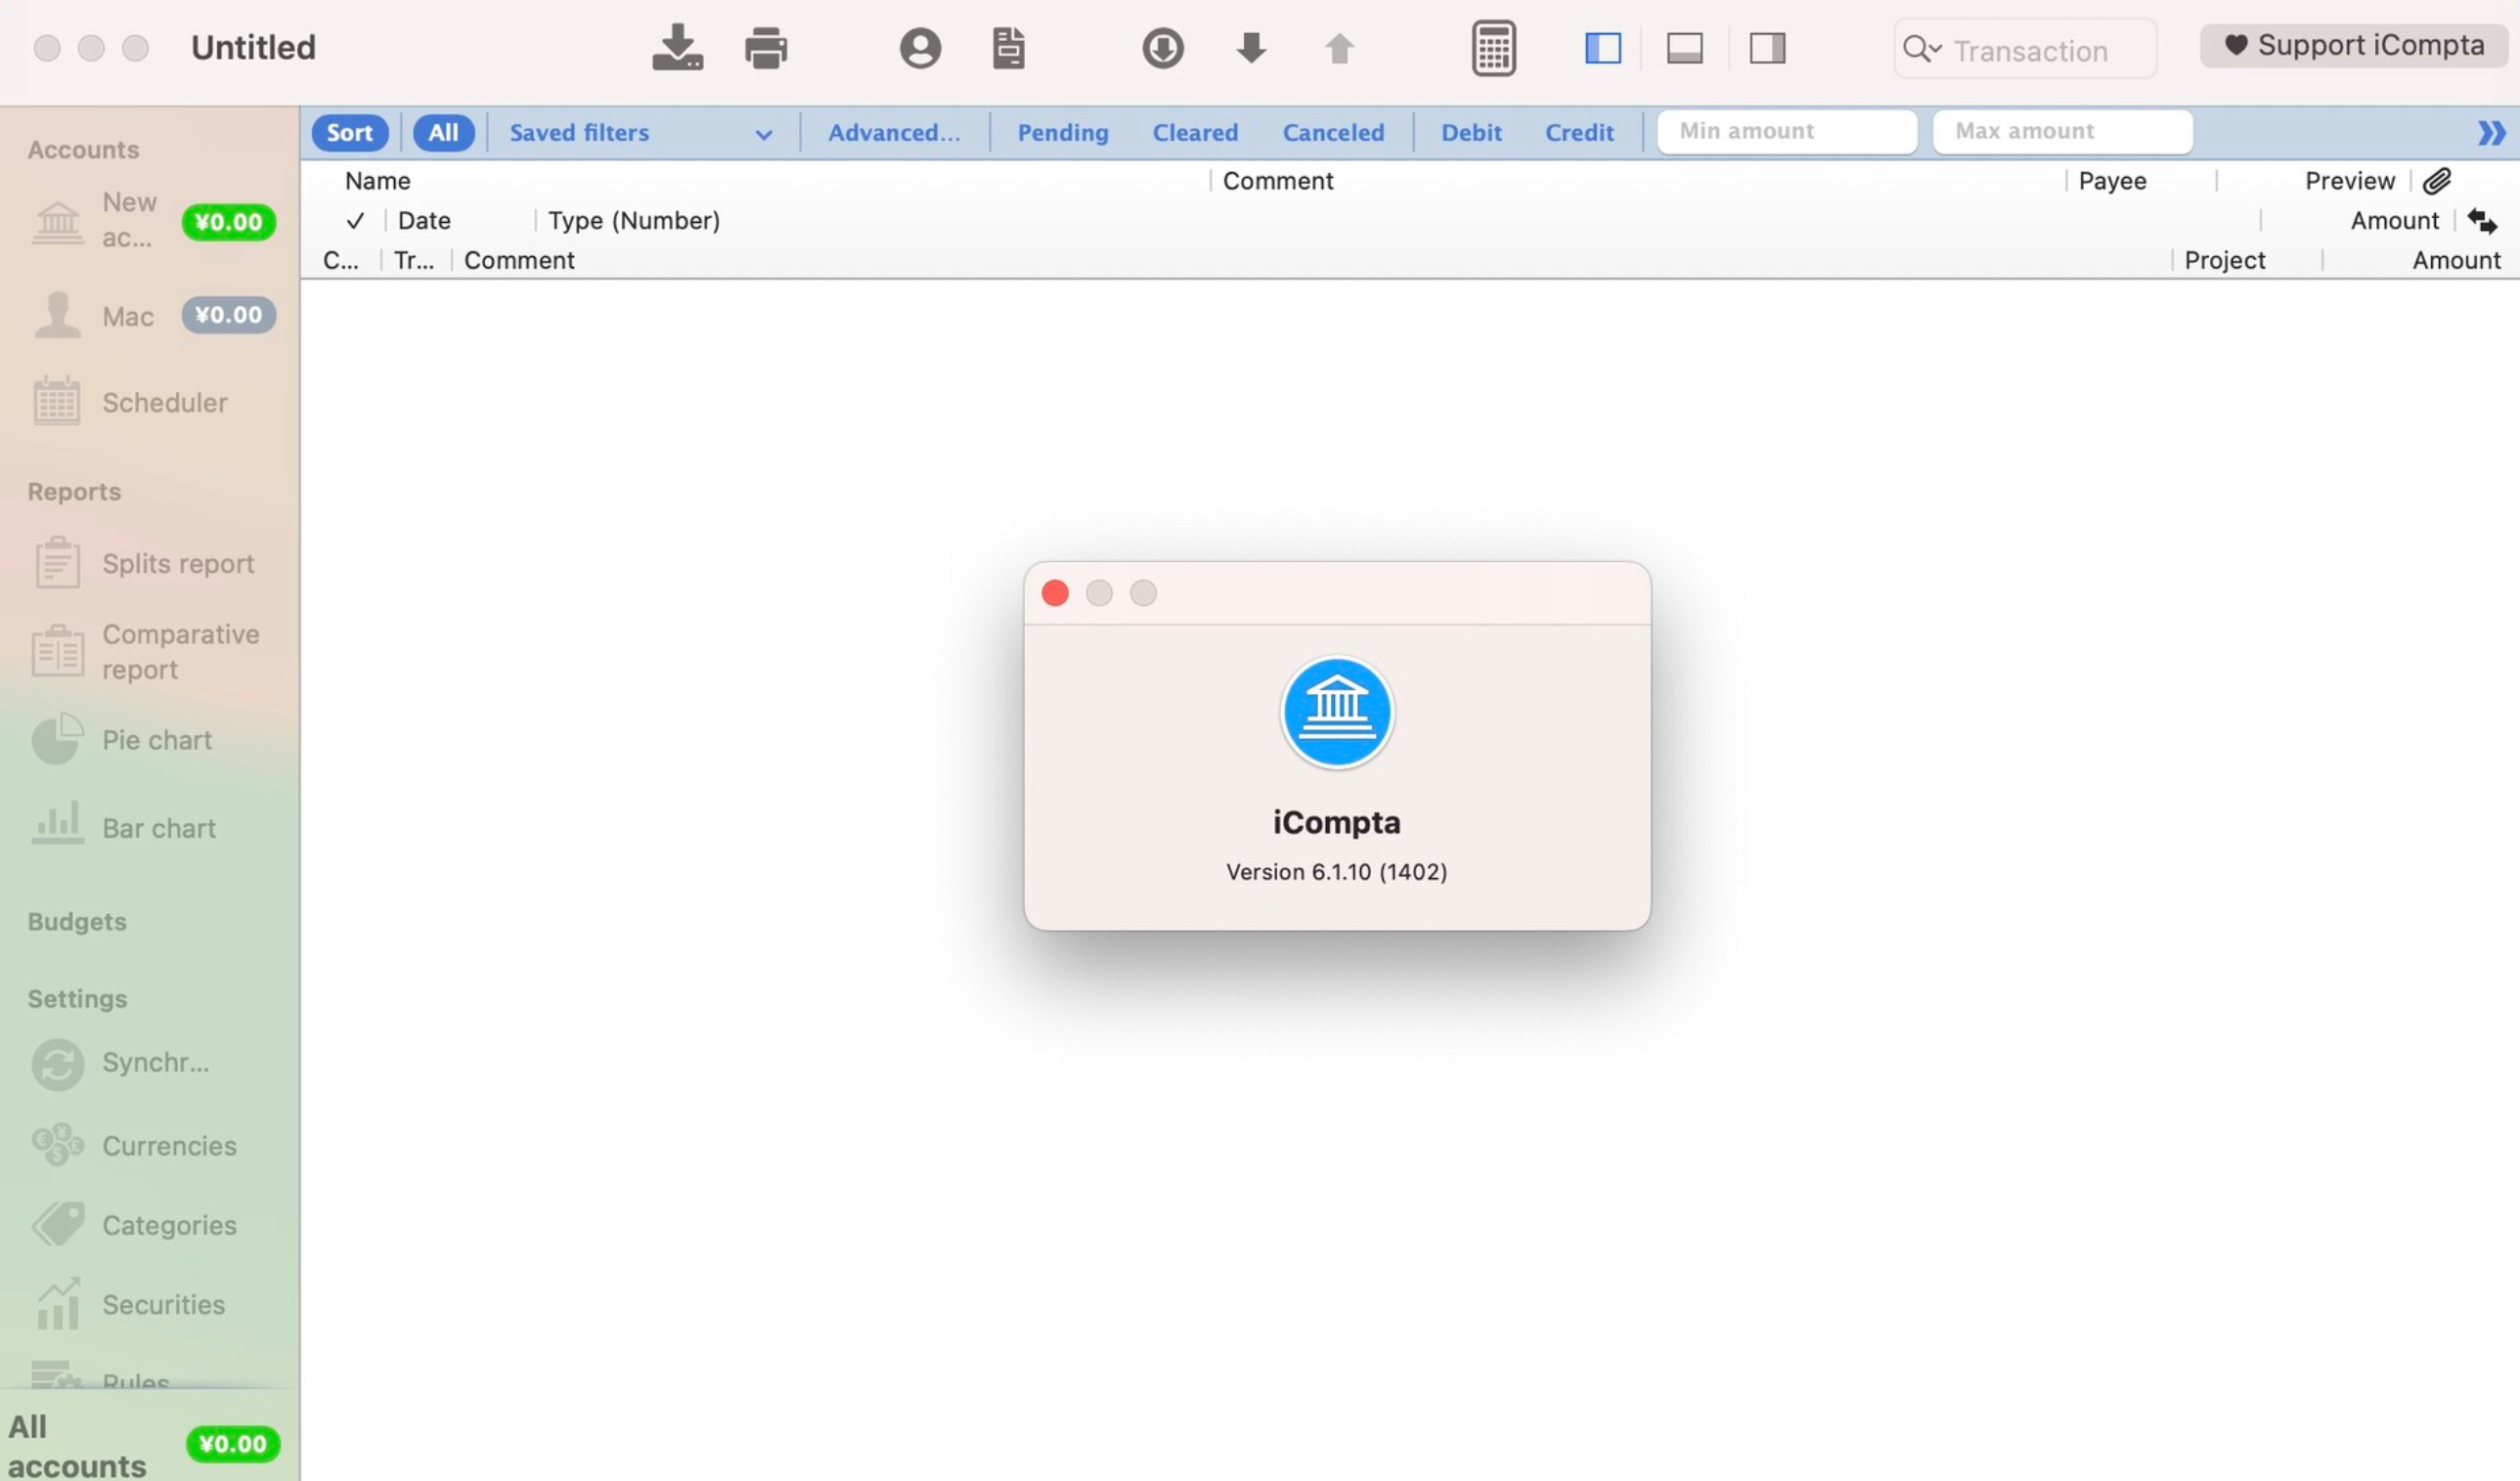The image size is (2520, 1481).
Task: Open the Currencies settings icon
Action: click(x=57, y=1145)
